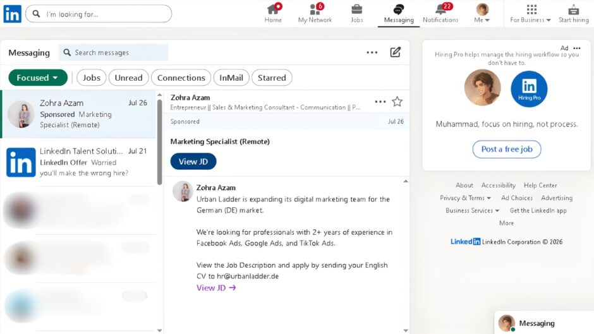594x334 pixels.
Task: Filter messages by InMail
Action: click(231, 78)
